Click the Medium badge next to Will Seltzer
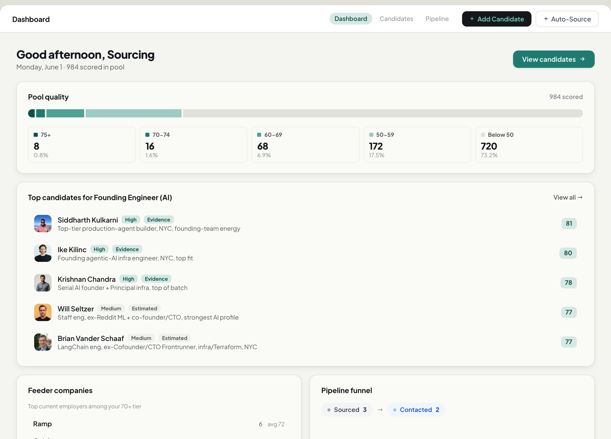This screenshot has height=439, width=611. tap(111, 309)
